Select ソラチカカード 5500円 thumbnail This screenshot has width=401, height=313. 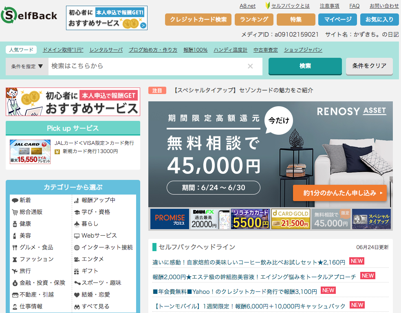(x=250, y=219)
